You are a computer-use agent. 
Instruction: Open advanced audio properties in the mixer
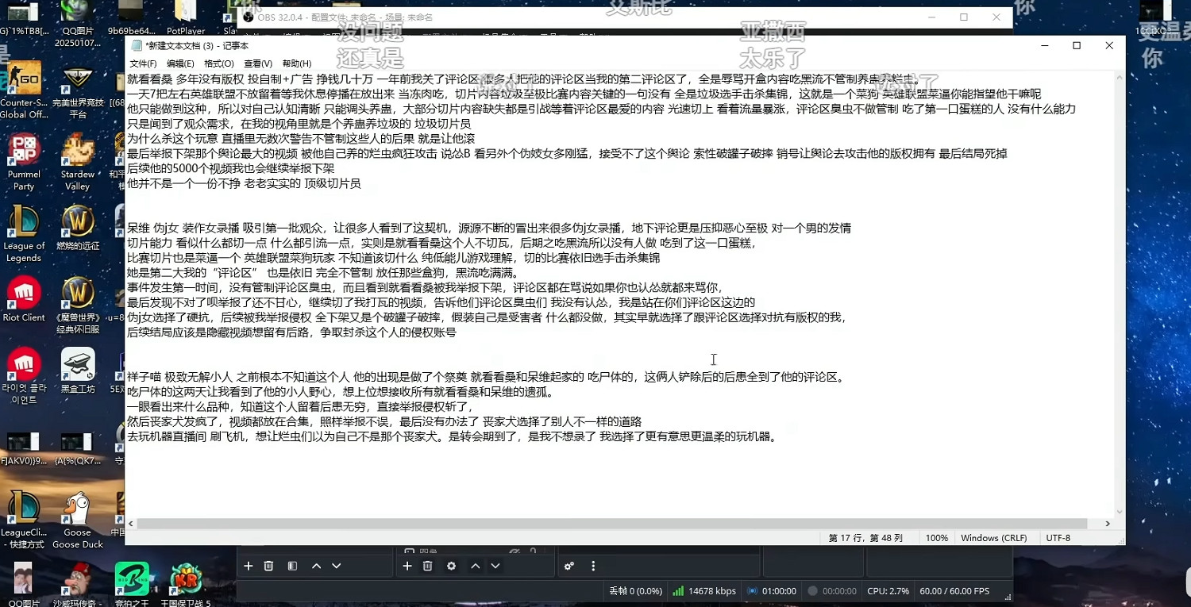pos(569,565)
